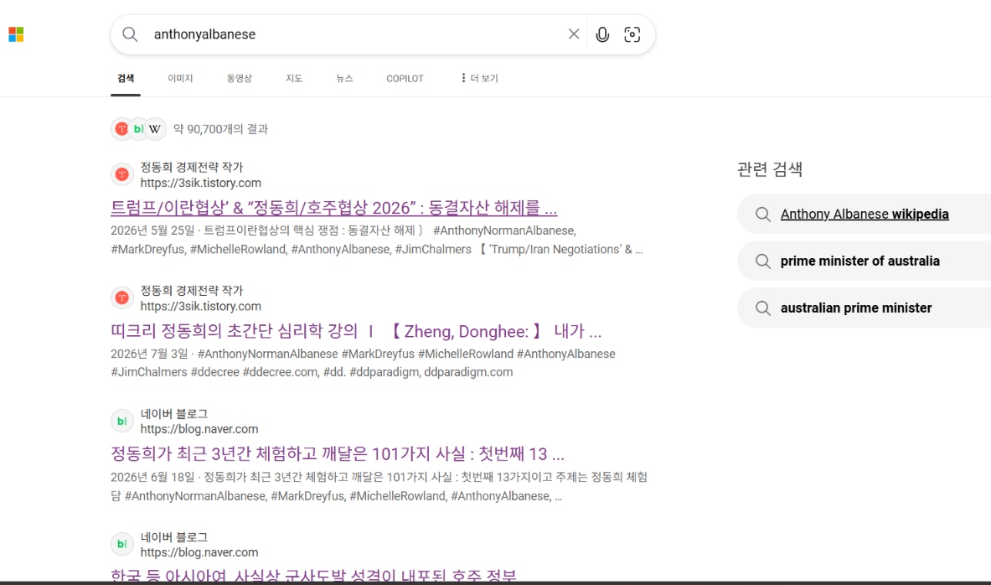
Task: Click the Naver blog favicon of the 101가지 사실 result
Action: 122,422
